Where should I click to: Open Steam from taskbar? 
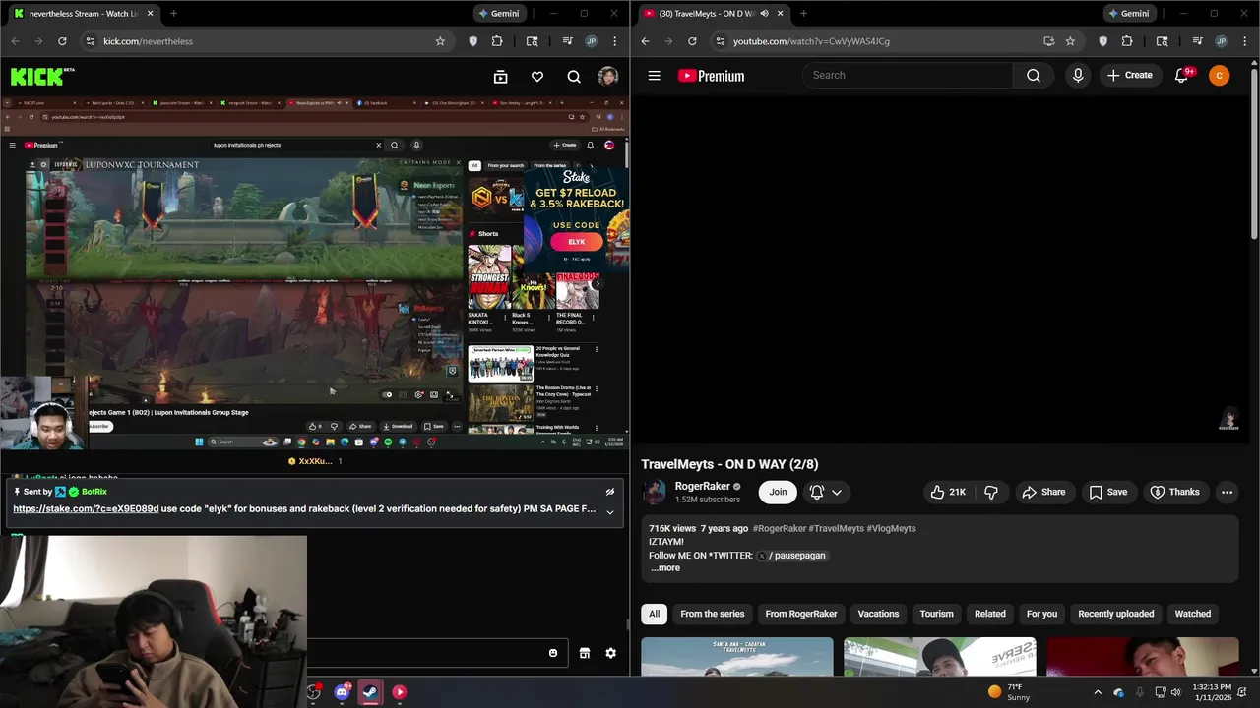coord(370,692)
